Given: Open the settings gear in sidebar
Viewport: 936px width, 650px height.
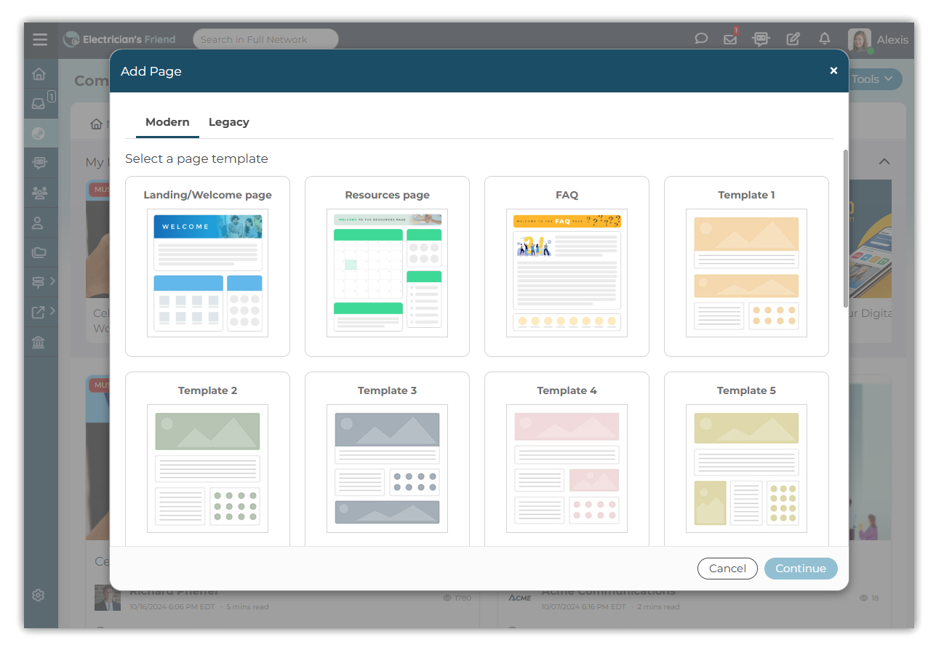Looking at the screenshot, I should pyautogui.click(x=39, y=595).
